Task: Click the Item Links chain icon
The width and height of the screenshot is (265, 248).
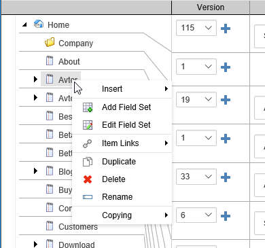Action: (x=88, y=143)
